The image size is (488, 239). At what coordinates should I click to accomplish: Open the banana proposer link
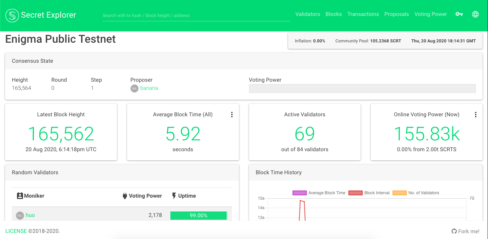point(149,88)
